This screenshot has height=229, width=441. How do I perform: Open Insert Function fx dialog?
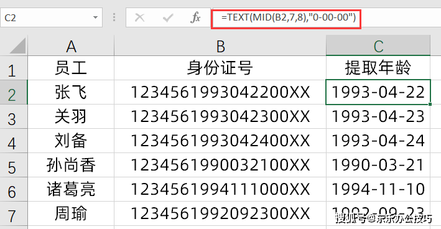(195, 17)
